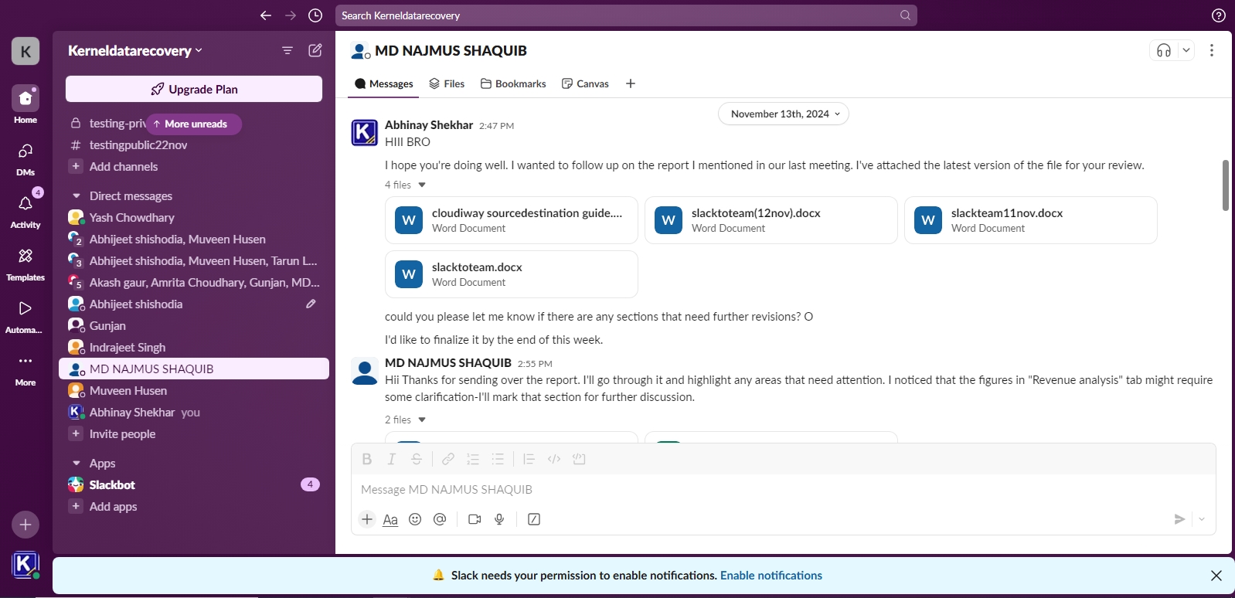Go forward with the right arrow

(x=291, y=15)
